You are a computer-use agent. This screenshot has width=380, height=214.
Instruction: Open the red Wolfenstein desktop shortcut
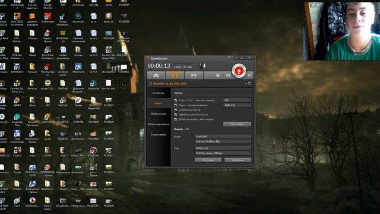[47, 18]
